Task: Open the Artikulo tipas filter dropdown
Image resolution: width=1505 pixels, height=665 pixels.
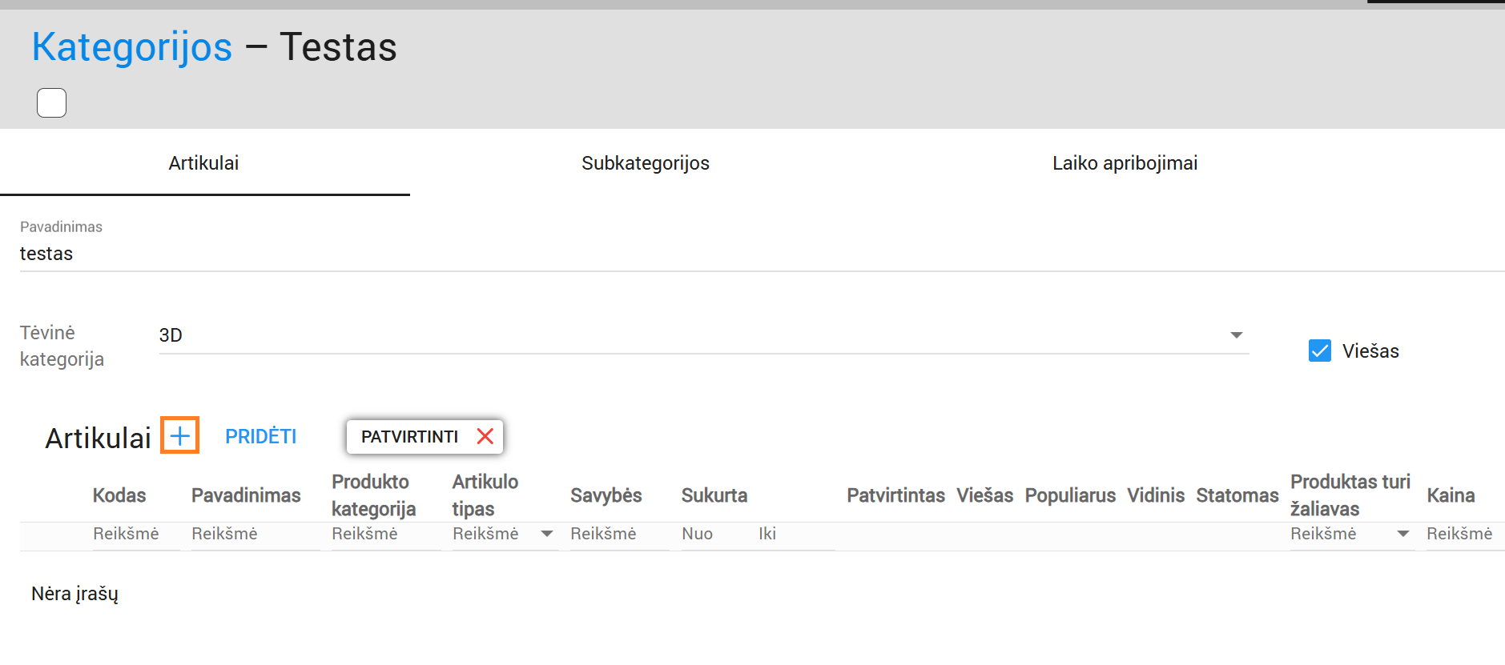Action: coord(546,534)
